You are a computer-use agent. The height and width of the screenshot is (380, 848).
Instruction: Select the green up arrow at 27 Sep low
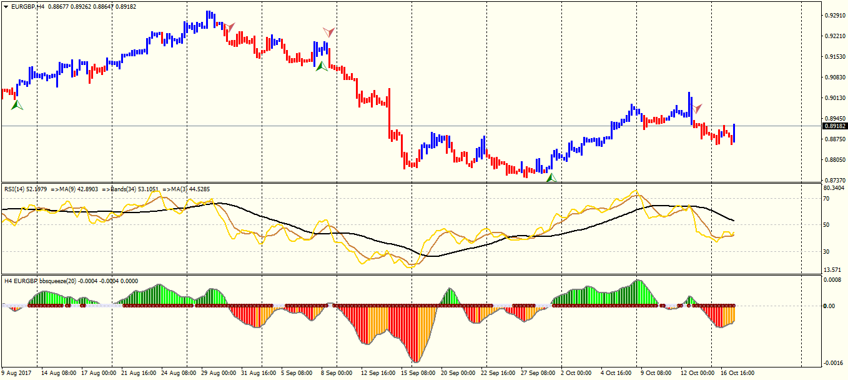point(551,178)
